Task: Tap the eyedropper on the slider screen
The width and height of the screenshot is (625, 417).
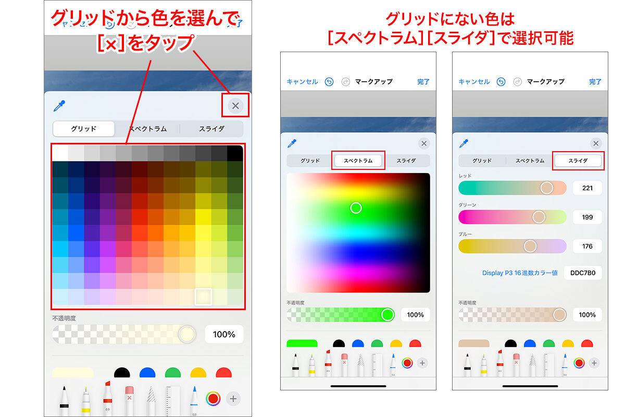Action: pos(464,143)
